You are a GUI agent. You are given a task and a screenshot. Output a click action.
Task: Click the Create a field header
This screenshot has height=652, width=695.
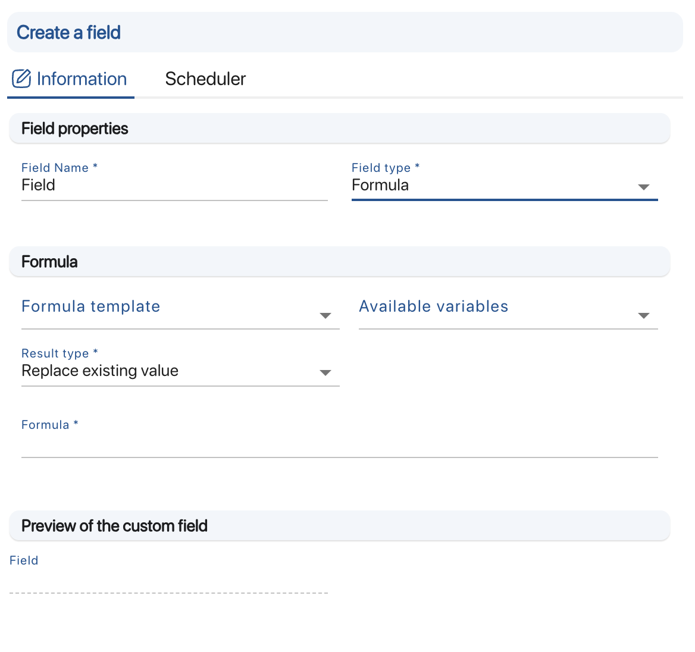click(68, 32)
